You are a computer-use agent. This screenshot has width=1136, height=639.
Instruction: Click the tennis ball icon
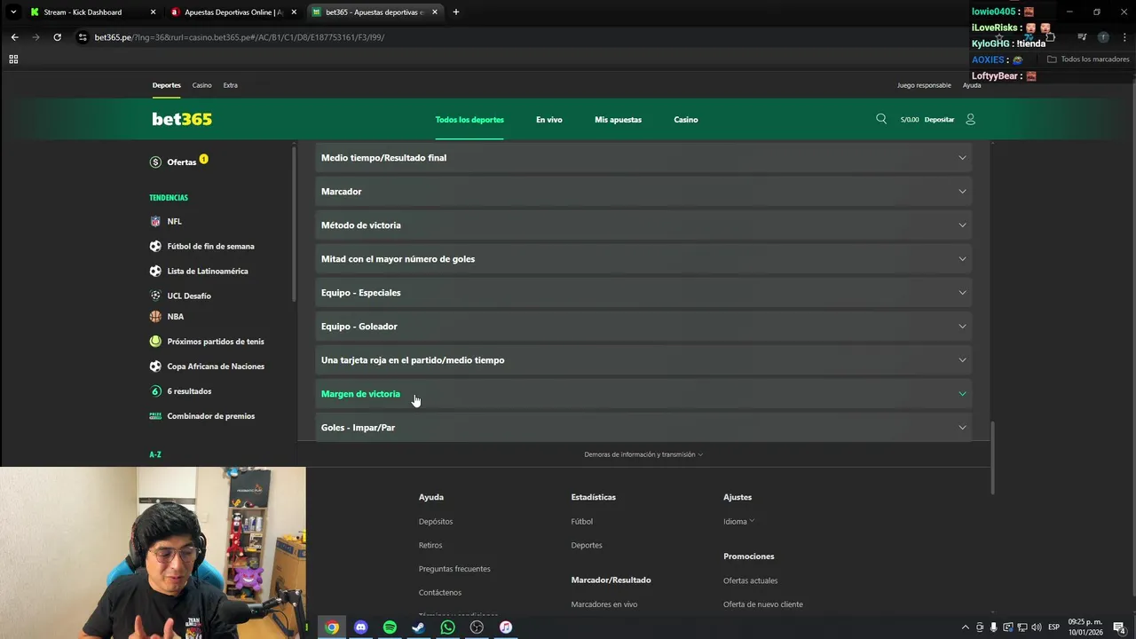point(155,341)
